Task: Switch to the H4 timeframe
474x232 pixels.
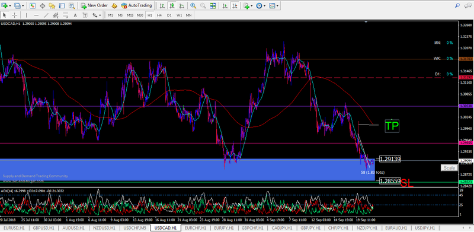Action: click(159, 15)
